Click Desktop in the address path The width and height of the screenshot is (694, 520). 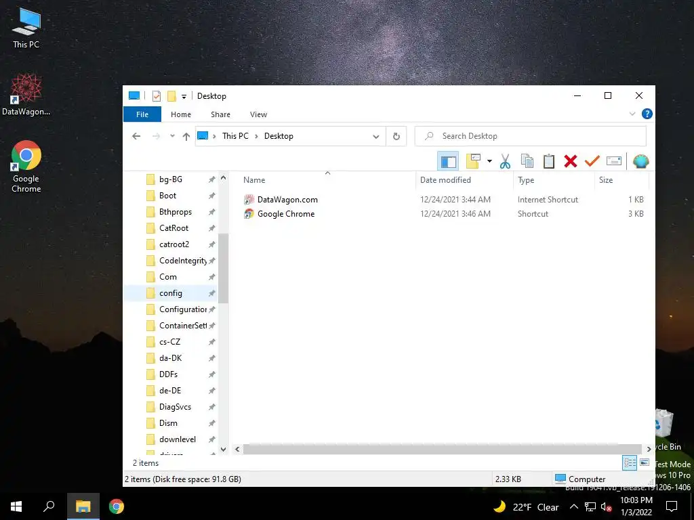pyautogui.click(x=279, y=136)
